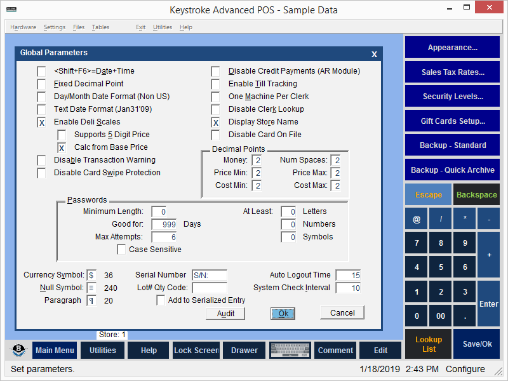Toggle Case Sensitive password option

point(122,250)
